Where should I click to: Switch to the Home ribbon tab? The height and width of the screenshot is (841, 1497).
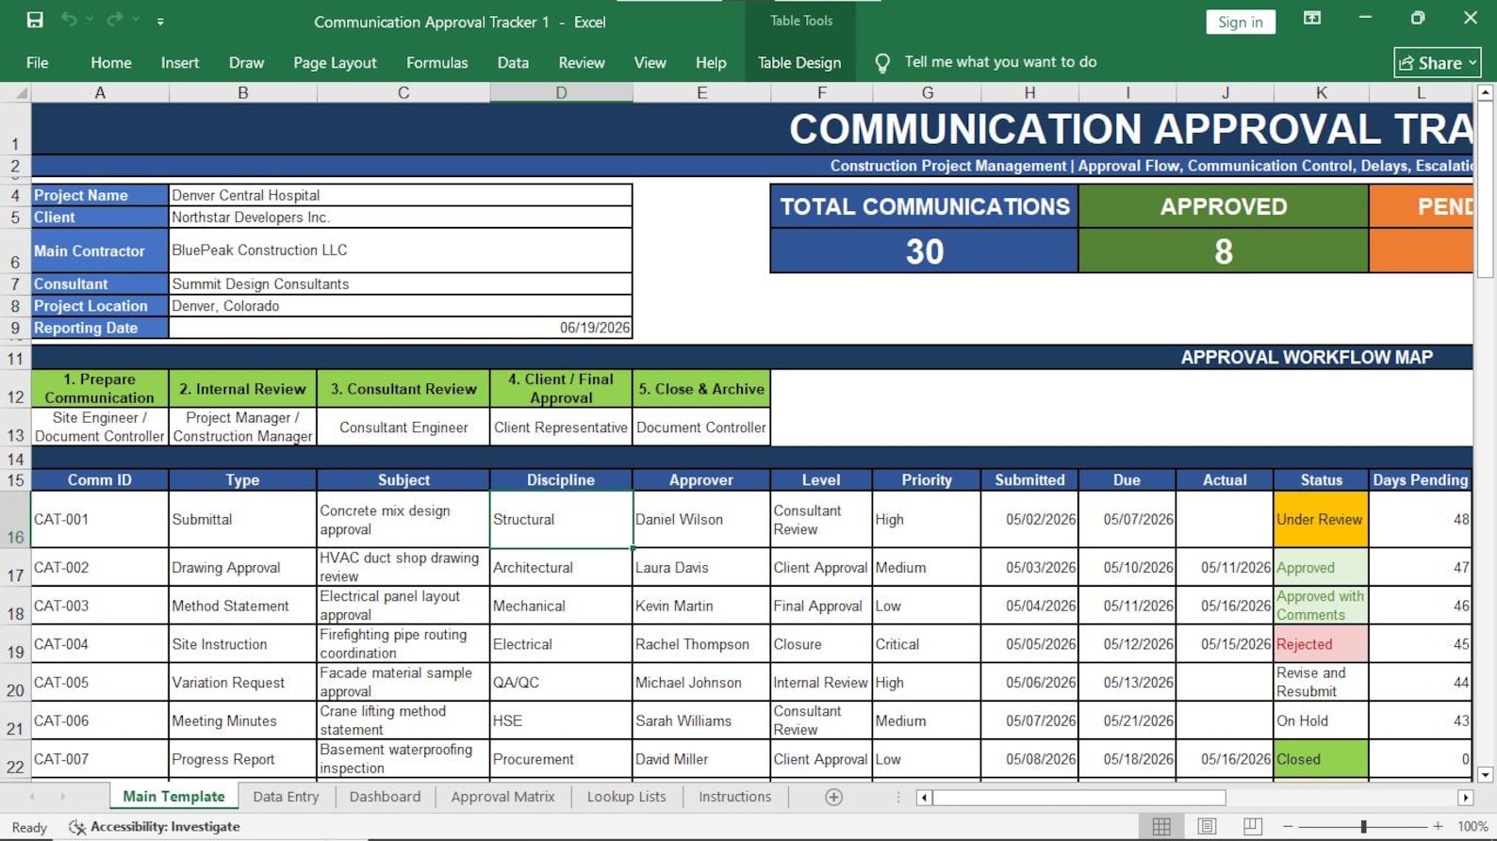pos(111,62)
